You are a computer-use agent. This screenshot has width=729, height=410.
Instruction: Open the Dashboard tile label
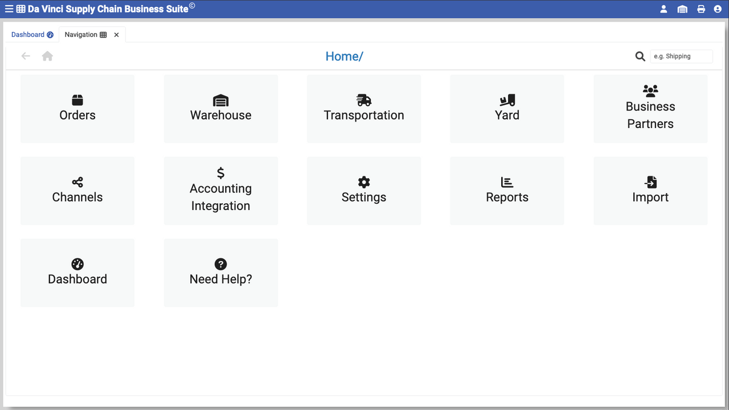click(77, 279)
